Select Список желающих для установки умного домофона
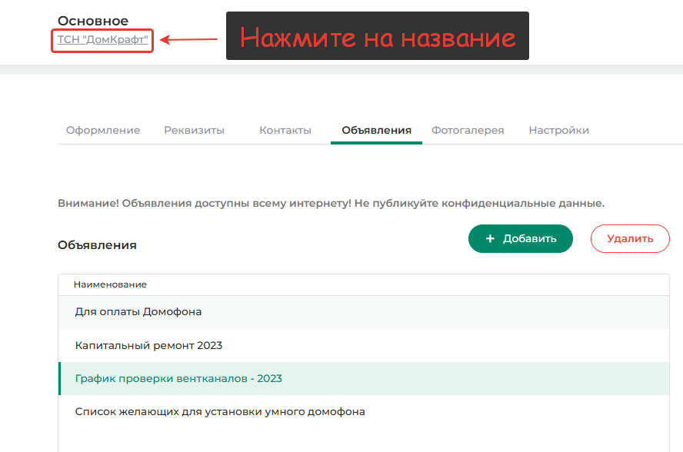This screenshot has height=452, width=683. click(364, 411)
